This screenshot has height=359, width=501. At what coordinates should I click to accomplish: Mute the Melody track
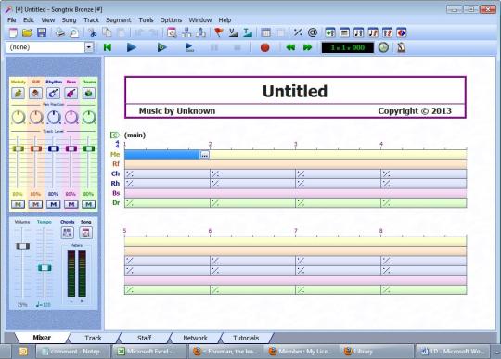point(19,204)
